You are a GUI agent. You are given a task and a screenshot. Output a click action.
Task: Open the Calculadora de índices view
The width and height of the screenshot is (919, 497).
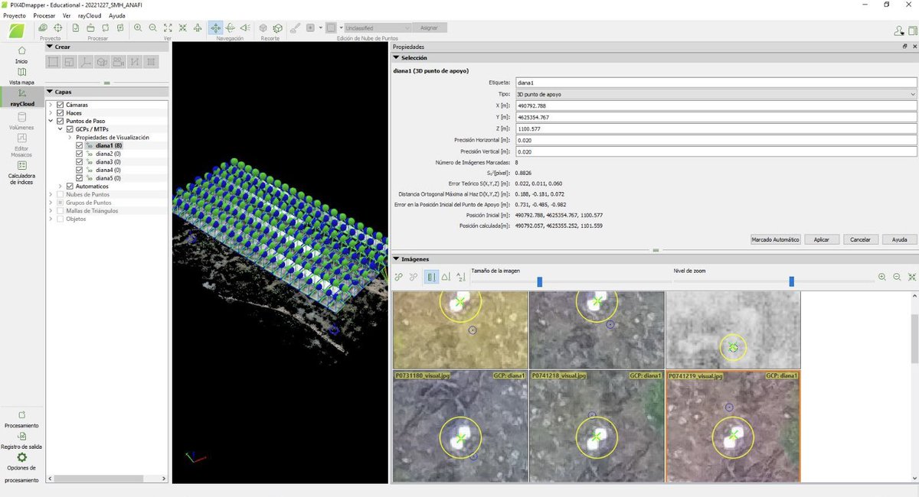[21, 172]
